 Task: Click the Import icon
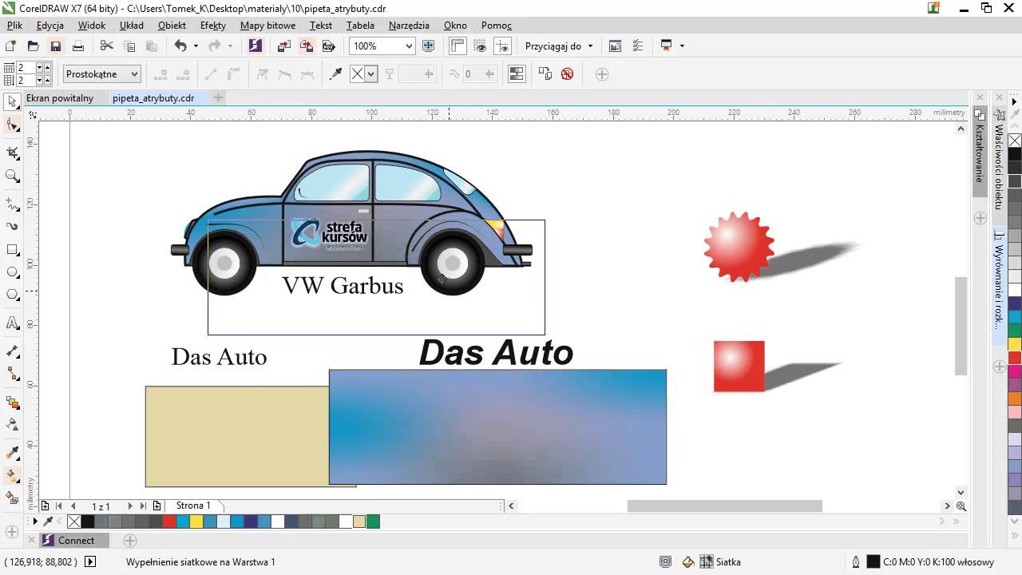[x=283, y=46]
